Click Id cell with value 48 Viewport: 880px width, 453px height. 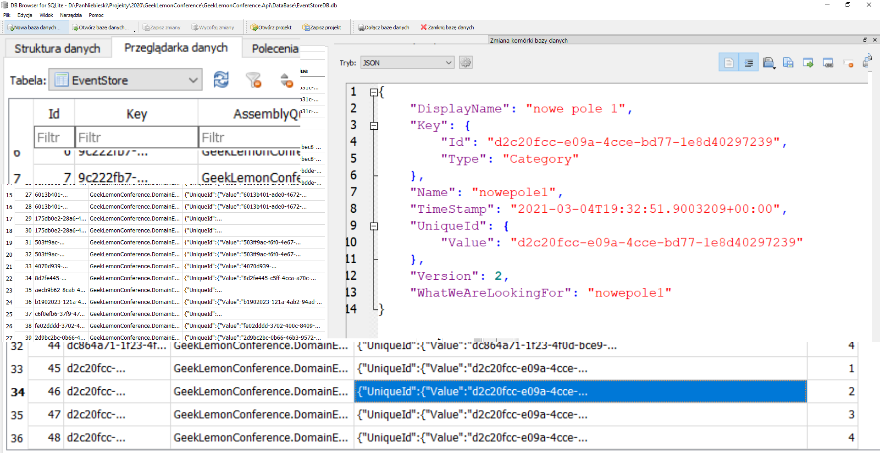point(46,437)
